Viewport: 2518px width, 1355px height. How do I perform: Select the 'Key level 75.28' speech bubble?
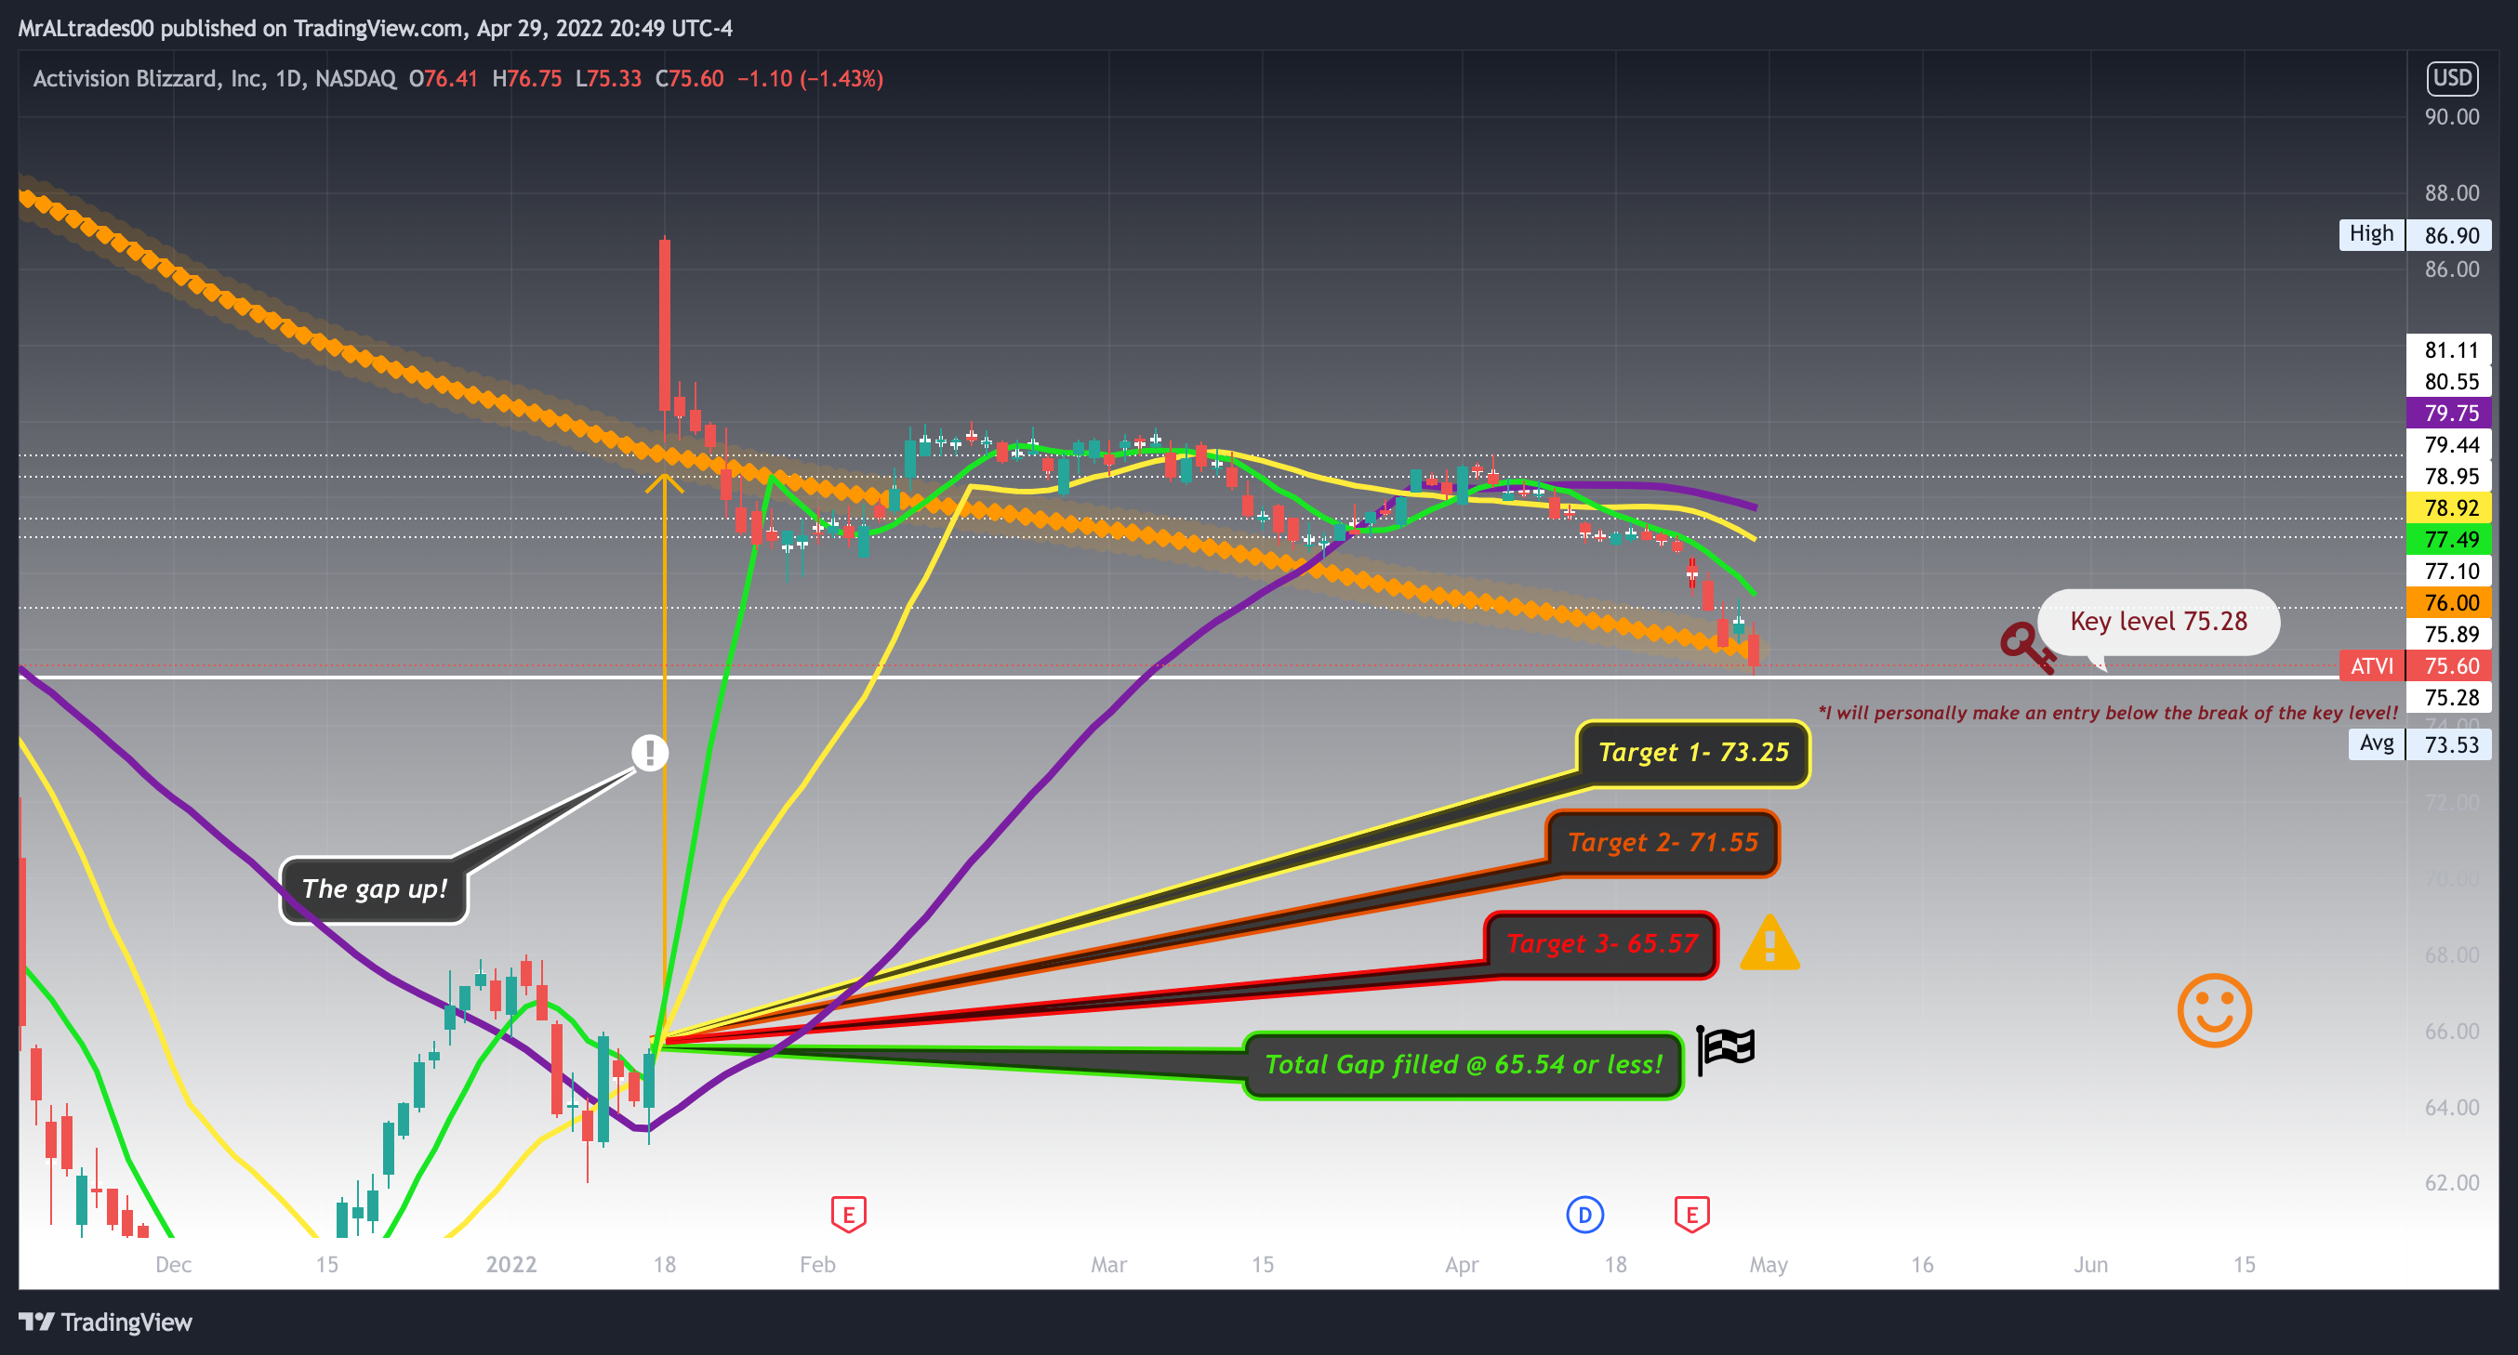click(2158, 622)
